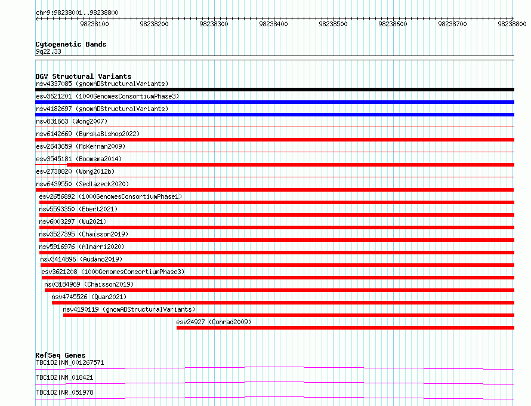This screenshot has height=406, width=531.
Task: Click the 98238700 ruler position label
Action: click(452, 24)
